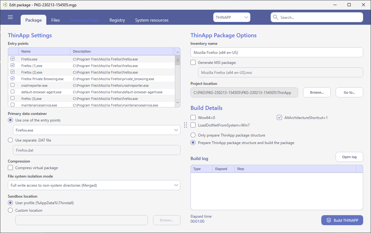Uncheck AltArchitectureShortcut=1
The width and height of the screenshot is (371, 233).
[279, 117]
